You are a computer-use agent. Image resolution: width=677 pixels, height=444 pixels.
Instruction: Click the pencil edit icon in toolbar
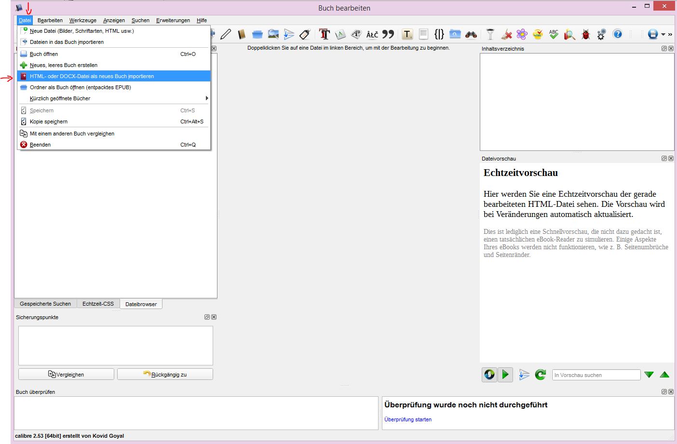(226, 34)
